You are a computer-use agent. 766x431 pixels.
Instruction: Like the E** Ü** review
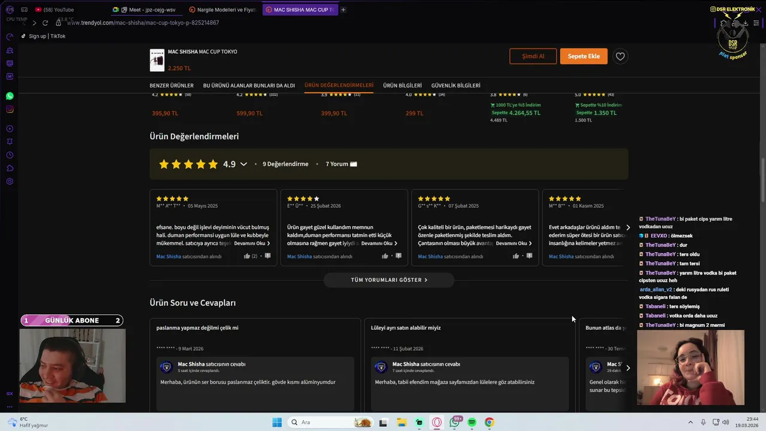[x=385, y=256]
